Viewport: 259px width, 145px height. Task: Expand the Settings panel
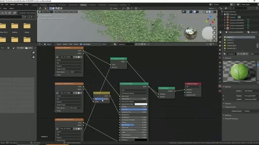point(224,115)
